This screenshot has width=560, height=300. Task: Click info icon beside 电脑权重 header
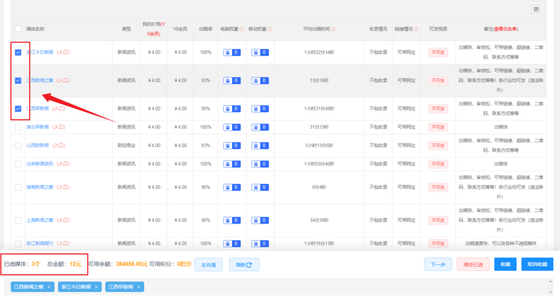(241, 29)
